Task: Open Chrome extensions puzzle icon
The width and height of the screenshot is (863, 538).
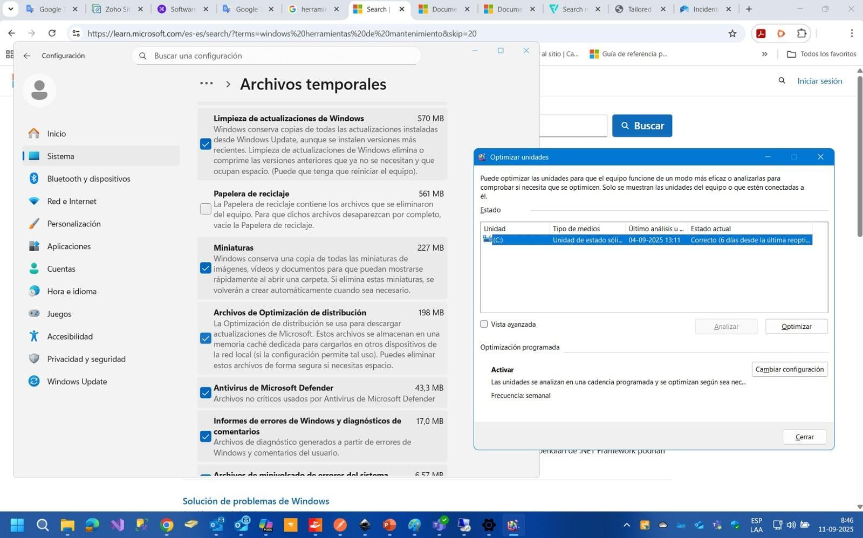Action: pos(802,33)
